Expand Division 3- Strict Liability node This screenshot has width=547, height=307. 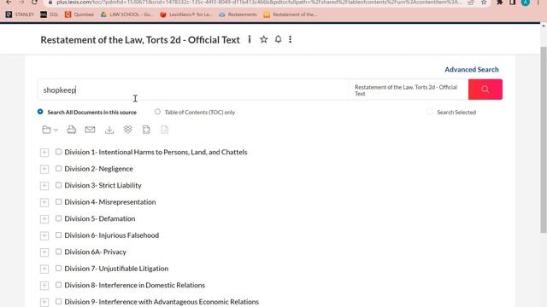click(44, 186)
